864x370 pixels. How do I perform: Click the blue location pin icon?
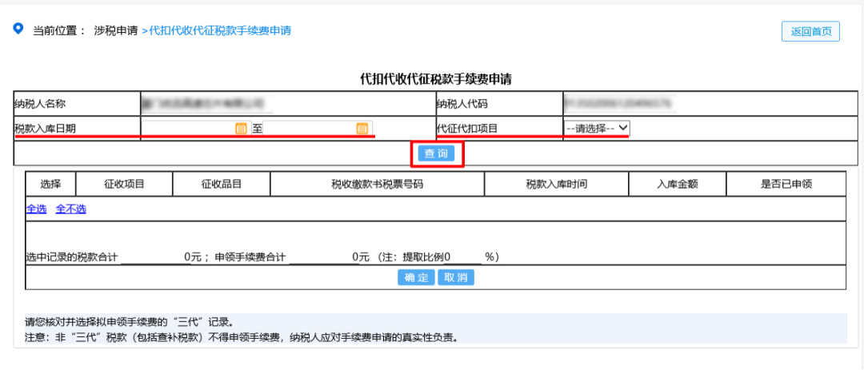pyautogui.click(x=18, y=28)
